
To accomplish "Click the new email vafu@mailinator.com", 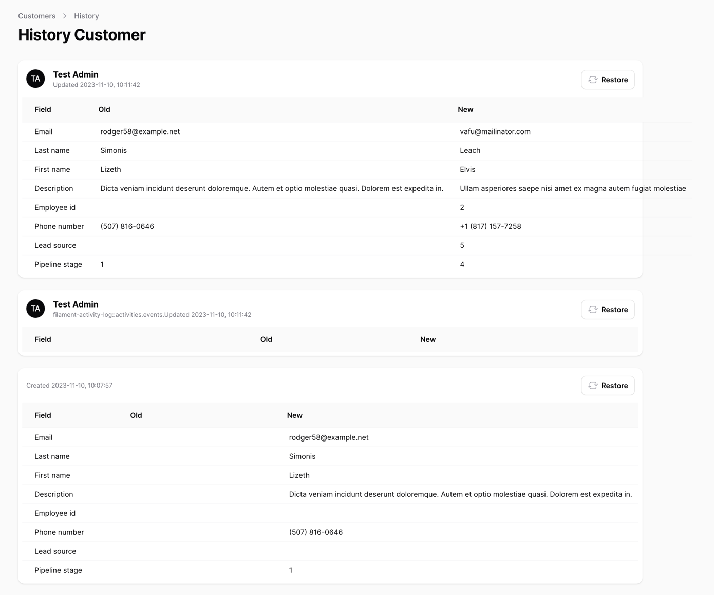I will tap(495, 131).
